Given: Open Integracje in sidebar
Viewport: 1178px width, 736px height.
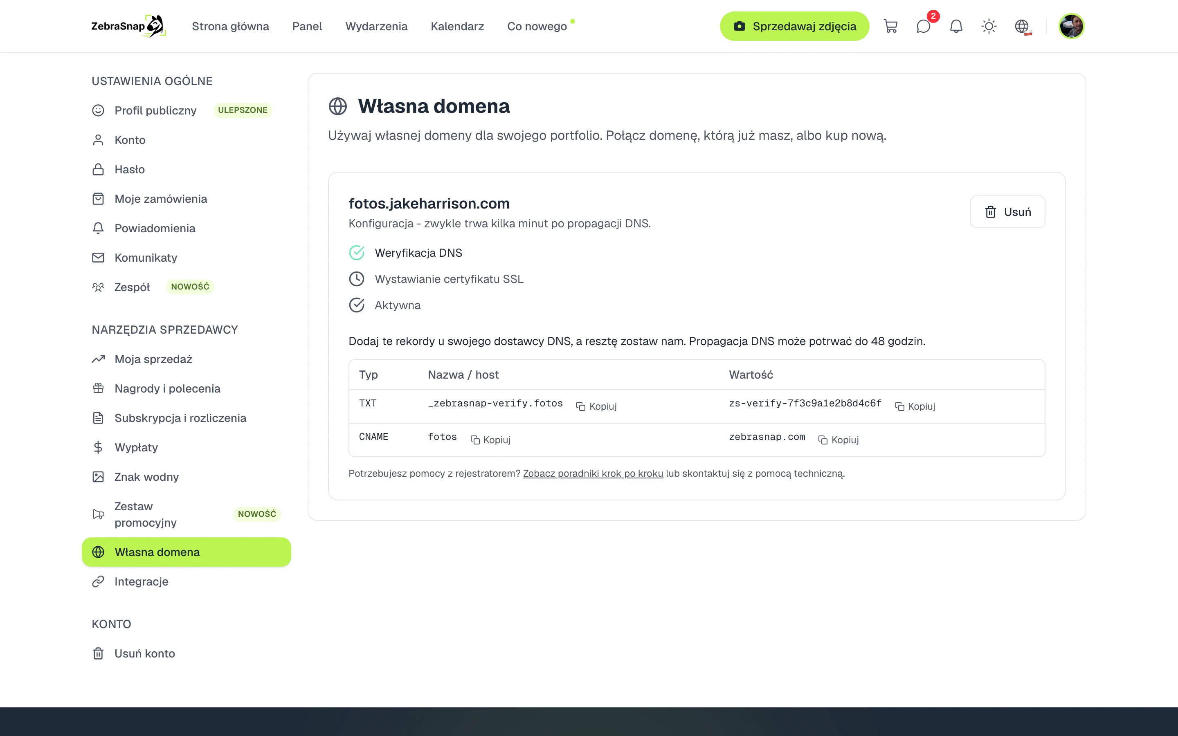Looking at the screenshot, I should pyautogui.click(x=187, y=581).
